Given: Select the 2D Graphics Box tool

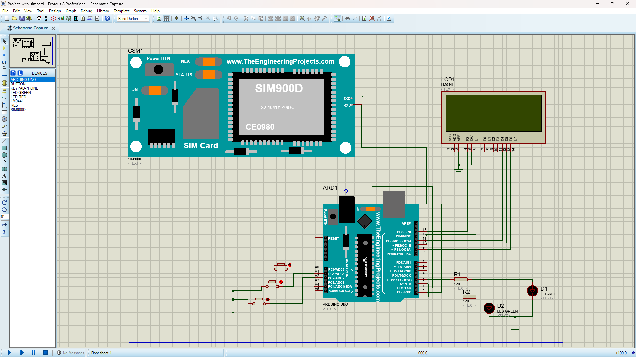Looking at the screenshot, I should click(4, 148).
